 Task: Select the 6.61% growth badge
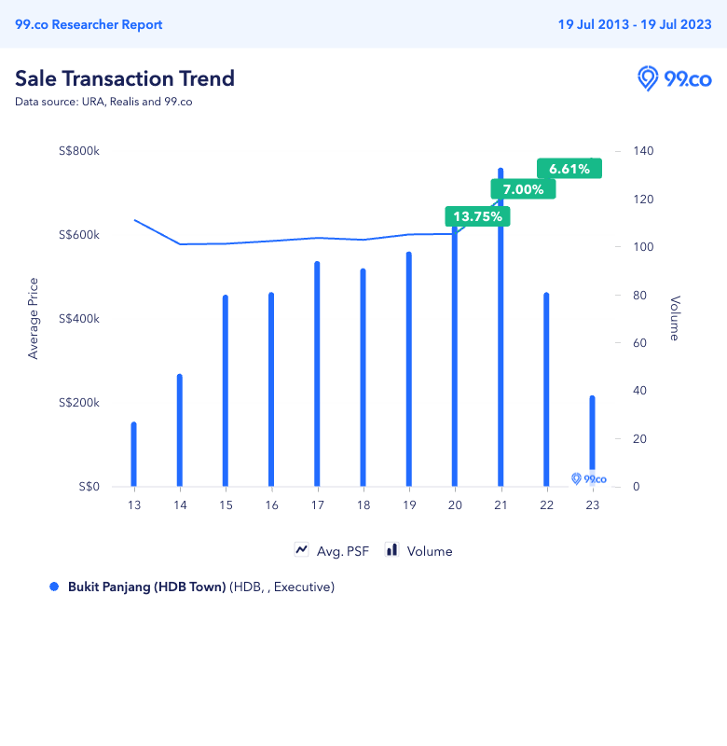(x=569, y=169)
